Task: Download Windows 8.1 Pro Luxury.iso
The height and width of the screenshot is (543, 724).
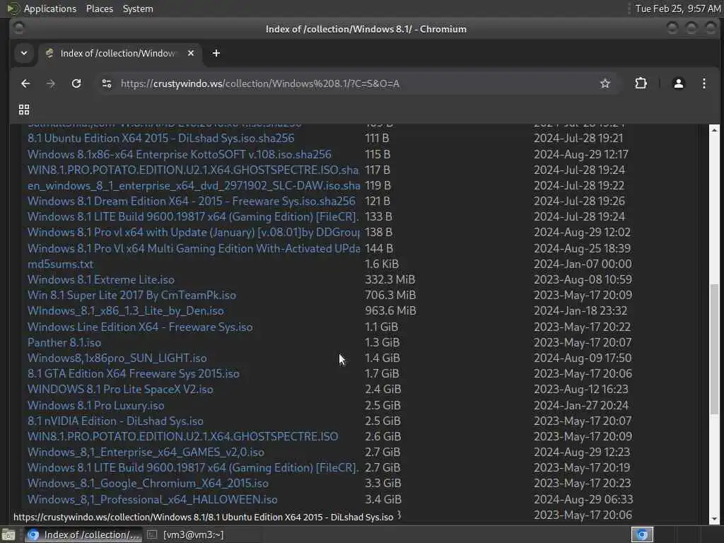Action: (95, 405)
